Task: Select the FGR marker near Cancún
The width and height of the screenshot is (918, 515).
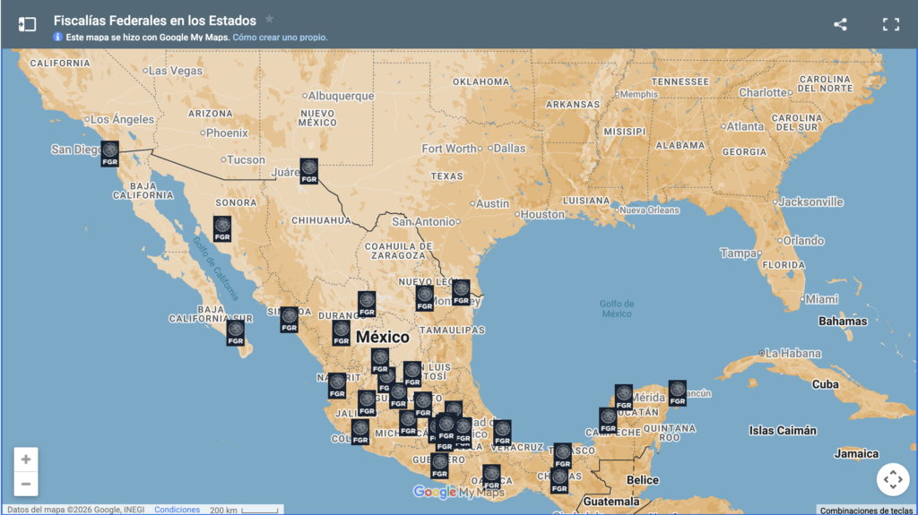Action: pos(678,392)
